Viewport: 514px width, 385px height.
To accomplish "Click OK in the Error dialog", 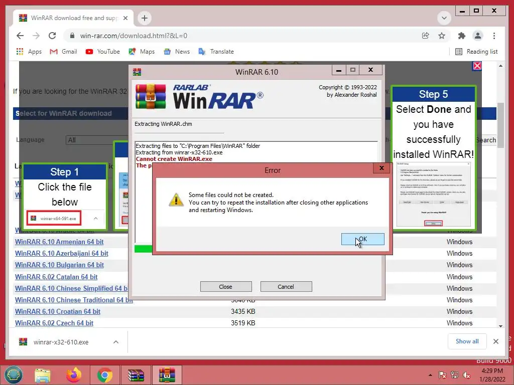I will point(362,239).
